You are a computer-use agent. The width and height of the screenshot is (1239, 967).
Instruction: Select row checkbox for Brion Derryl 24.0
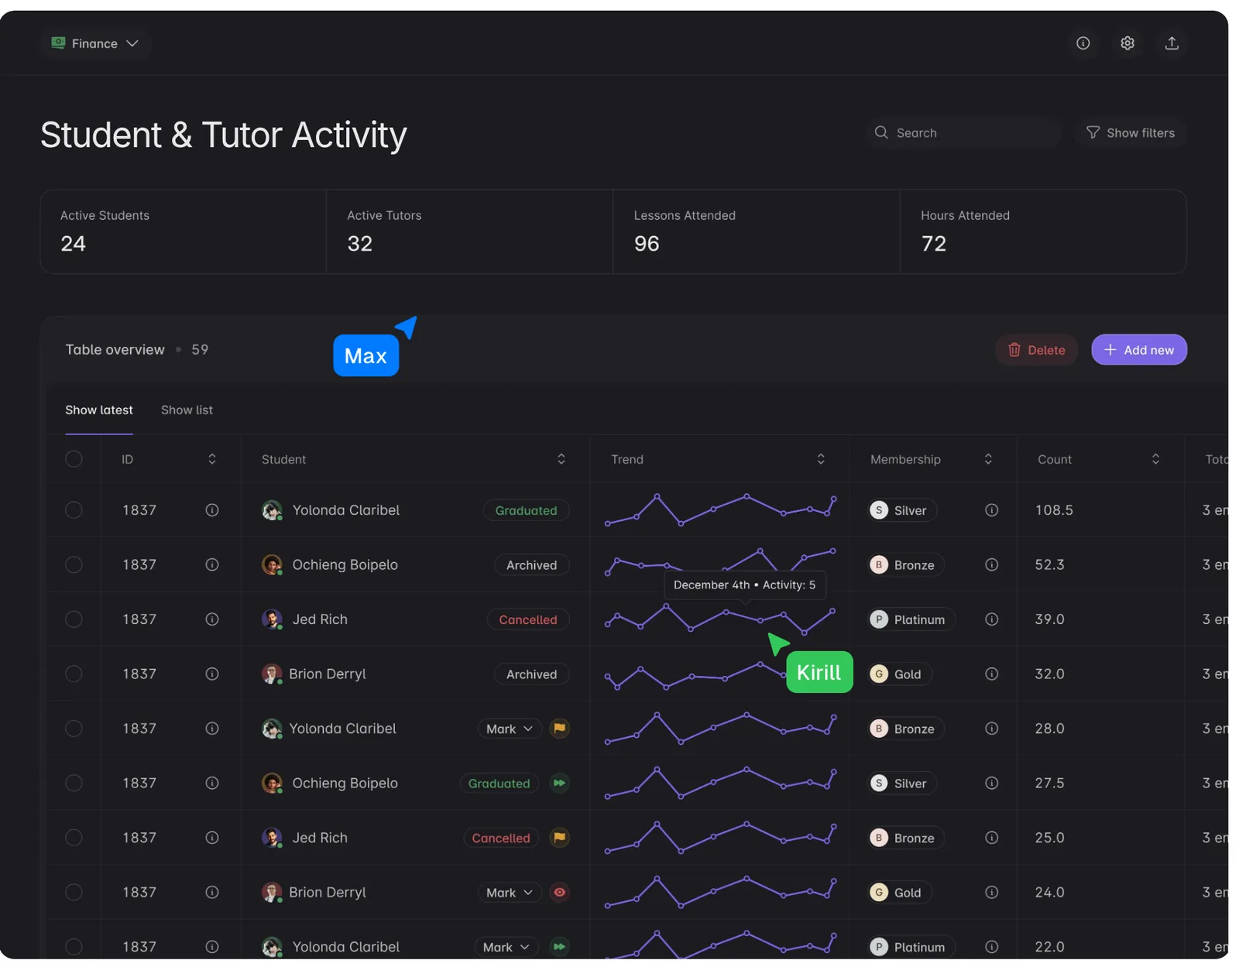tap(74, 892)
